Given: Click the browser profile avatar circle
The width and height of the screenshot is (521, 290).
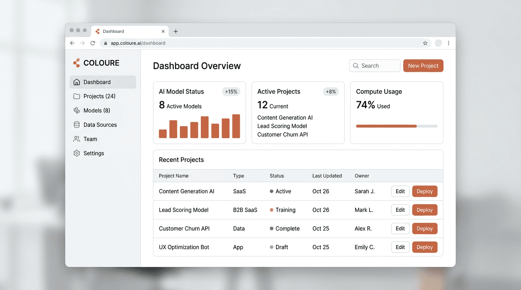Looking at the screenshot, I should pos(438,43).
